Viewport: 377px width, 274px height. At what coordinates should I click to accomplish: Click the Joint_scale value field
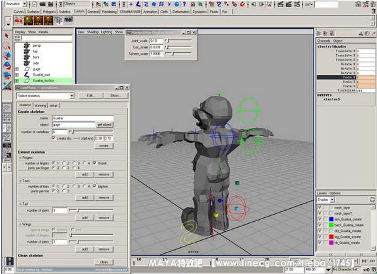pos(156,40)
